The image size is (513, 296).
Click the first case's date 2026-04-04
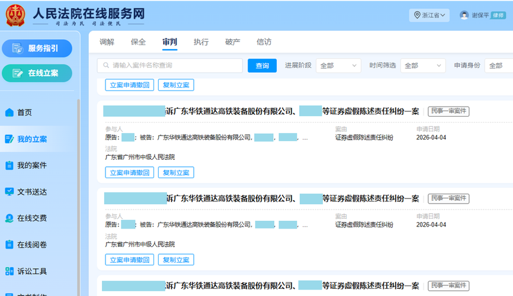pyautogui.click(x=431, y=138)
